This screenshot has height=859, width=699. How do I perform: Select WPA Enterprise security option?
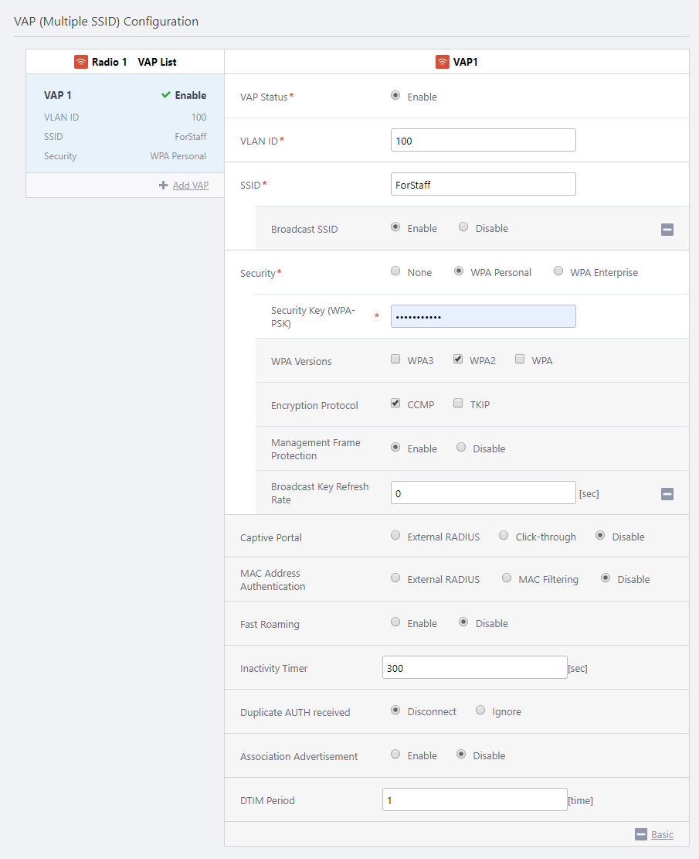(558, 271)
